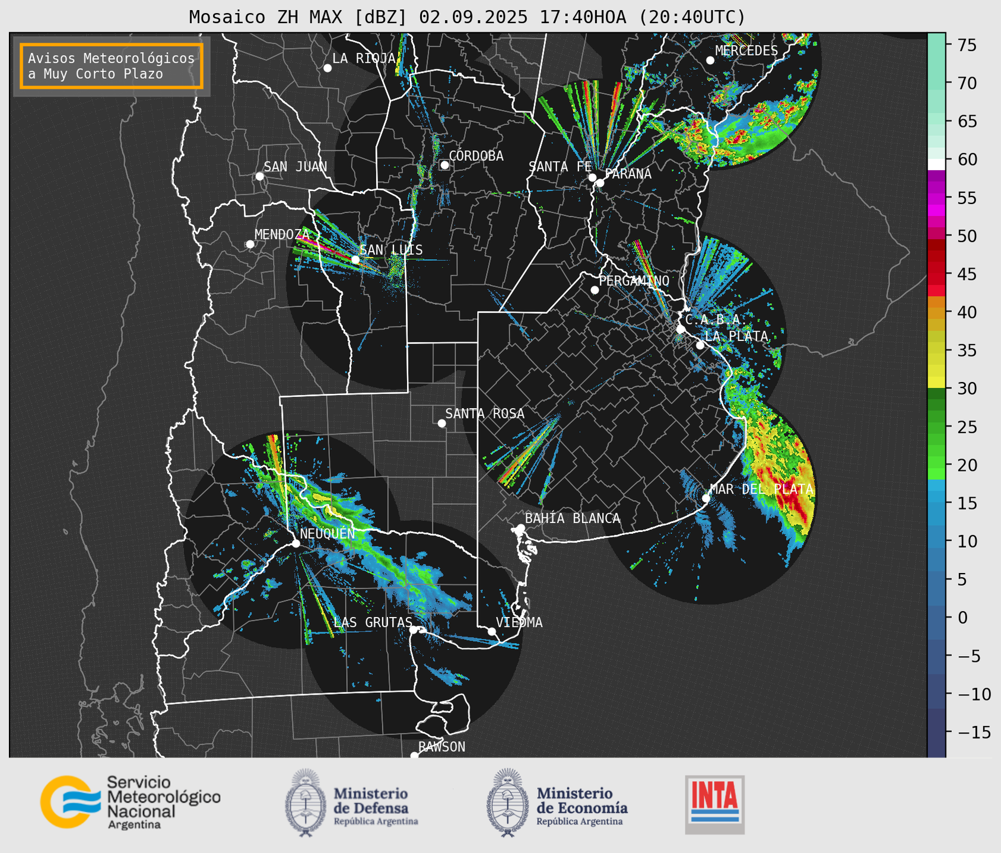1001x853 pixels.
Task: Click the 40 dBZ orange band on color scale
Action: (936, 313)
